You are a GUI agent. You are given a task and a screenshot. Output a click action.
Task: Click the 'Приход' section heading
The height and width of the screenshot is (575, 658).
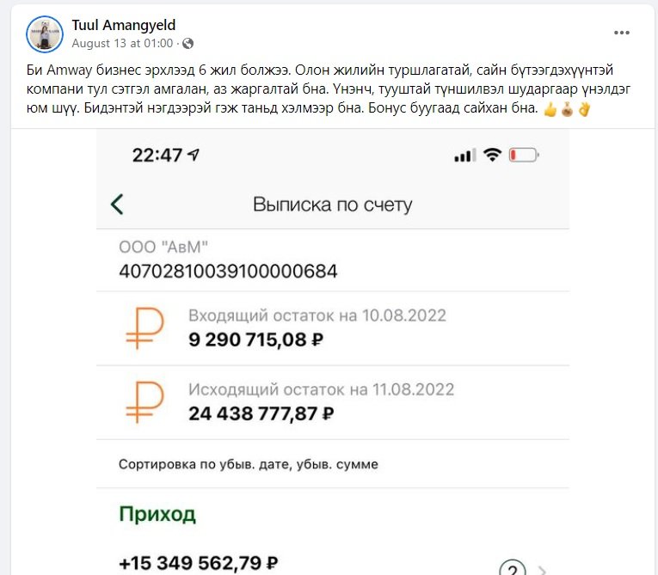[x=157, y=514]
